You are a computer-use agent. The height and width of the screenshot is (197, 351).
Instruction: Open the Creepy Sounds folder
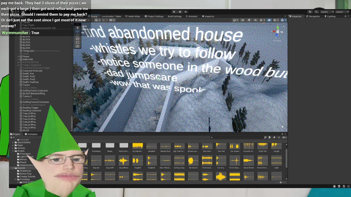pos(27,176)
